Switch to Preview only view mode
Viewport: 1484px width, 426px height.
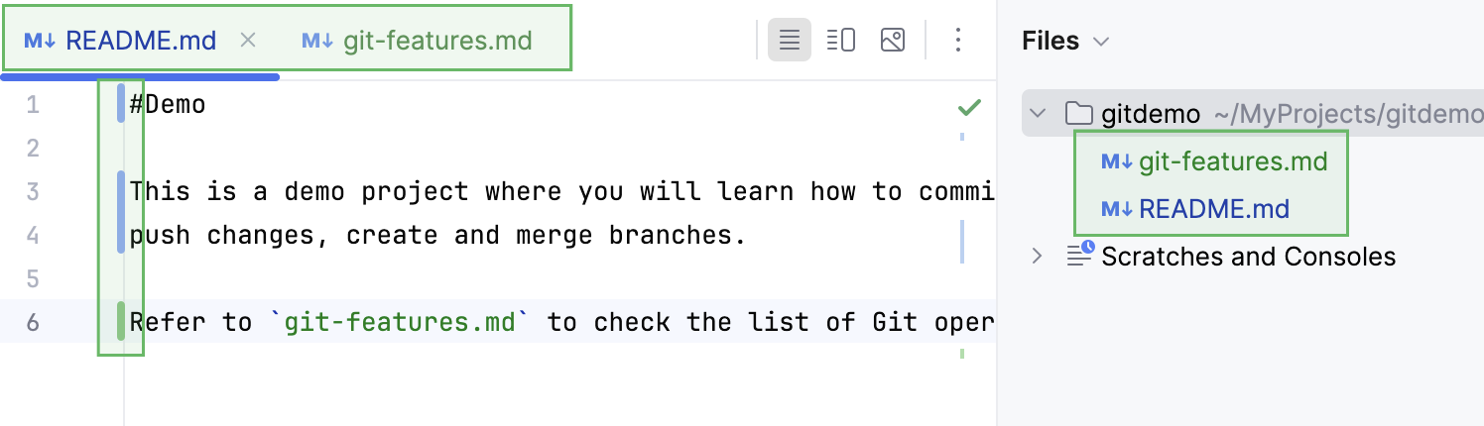[893, 41]
